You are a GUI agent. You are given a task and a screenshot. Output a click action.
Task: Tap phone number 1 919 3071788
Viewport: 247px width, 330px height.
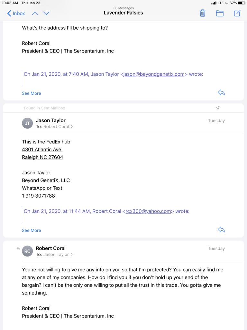(39, 196)
